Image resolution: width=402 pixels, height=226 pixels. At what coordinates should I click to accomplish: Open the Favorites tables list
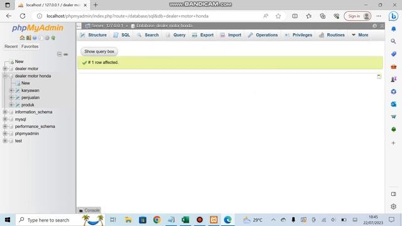30,46
